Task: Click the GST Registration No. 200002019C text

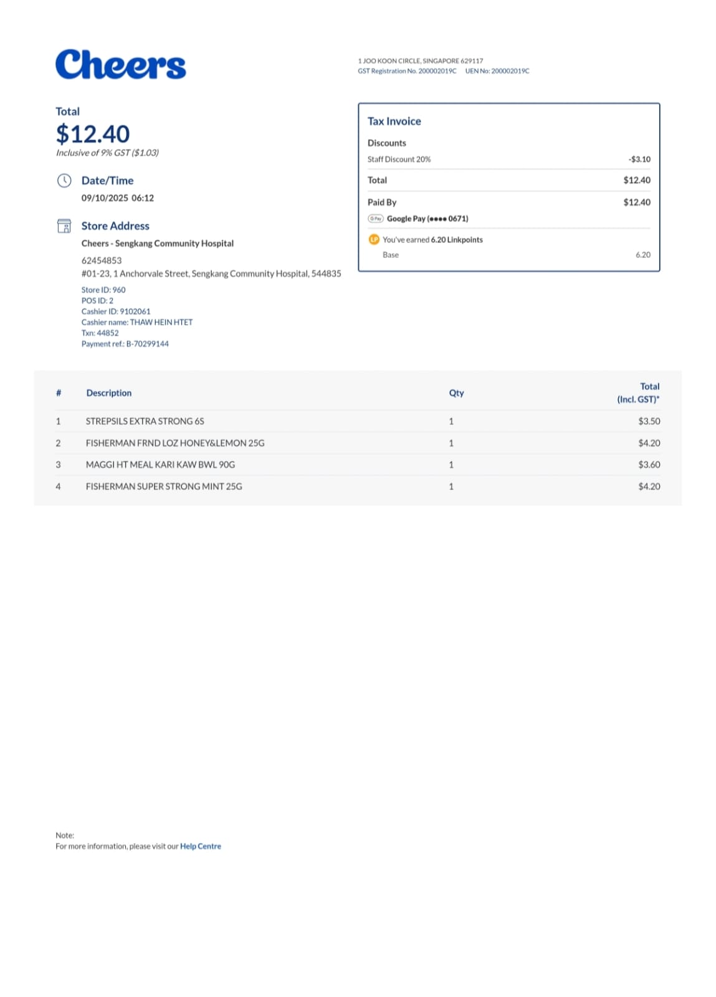Action: pos(407,71)
